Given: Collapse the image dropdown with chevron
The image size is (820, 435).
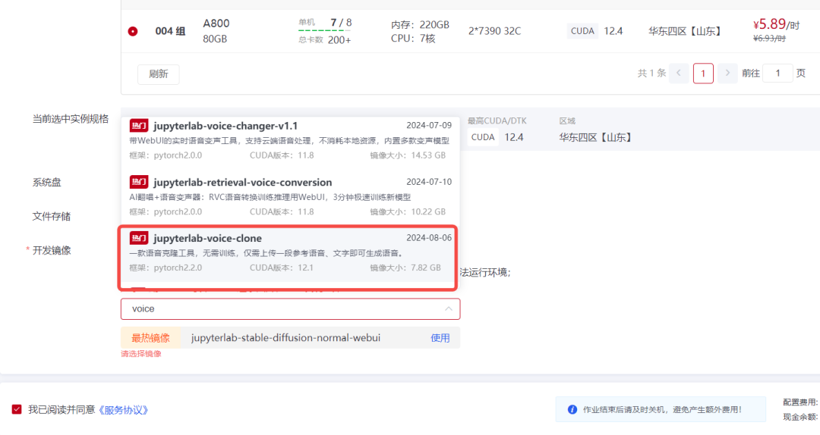Looking at the screenshot, I should (448, 309).
